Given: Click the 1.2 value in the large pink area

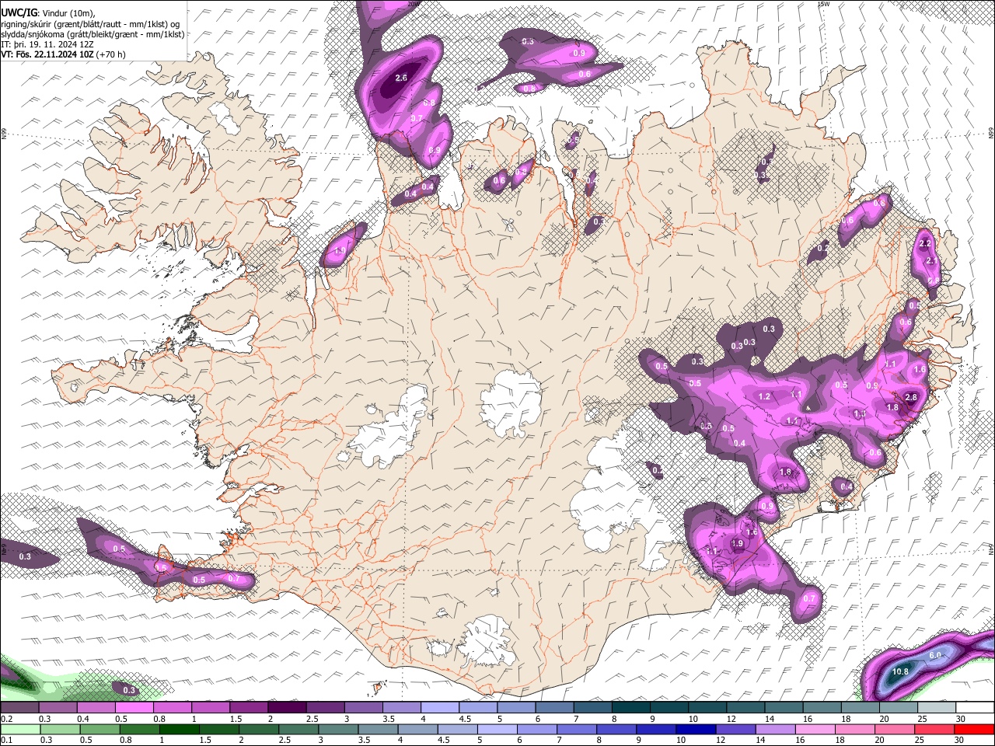Looking at the screenshot, I should (x=764, y=396).
